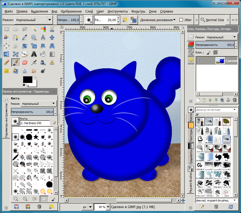
Task: Expand the Динамика рисования dropdown
Action: 158,20
